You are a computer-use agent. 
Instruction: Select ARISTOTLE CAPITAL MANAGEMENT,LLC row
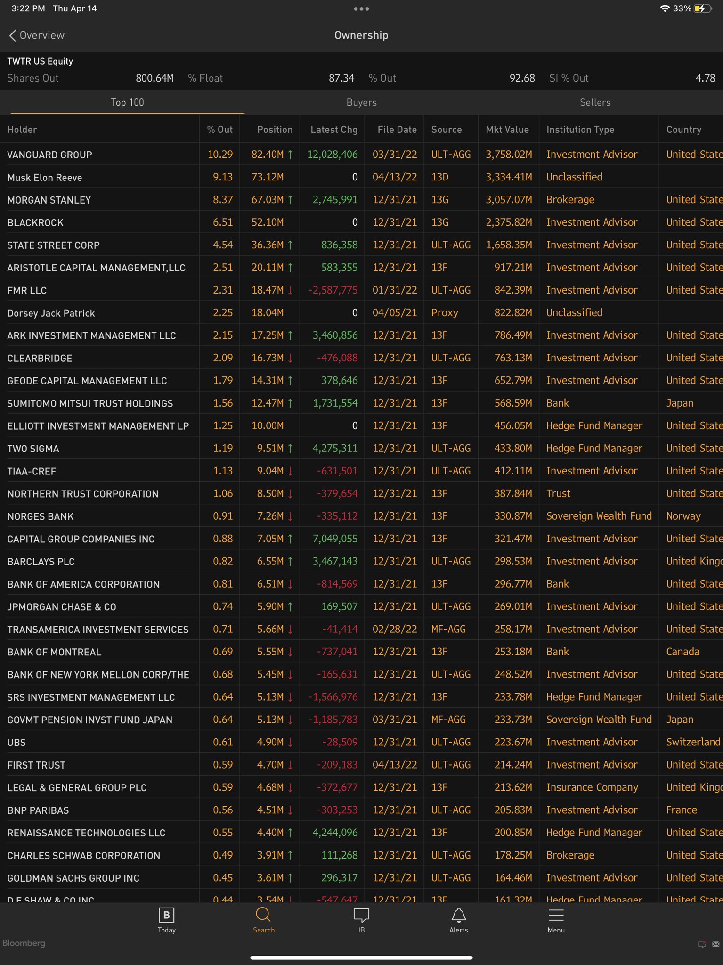point(361,268)
